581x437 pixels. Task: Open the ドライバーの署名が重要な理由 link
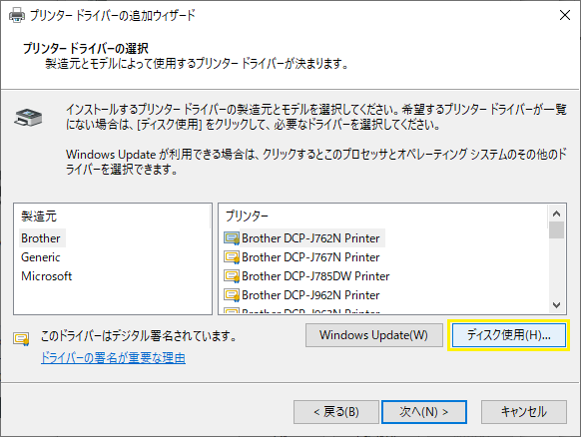point(113,358)
